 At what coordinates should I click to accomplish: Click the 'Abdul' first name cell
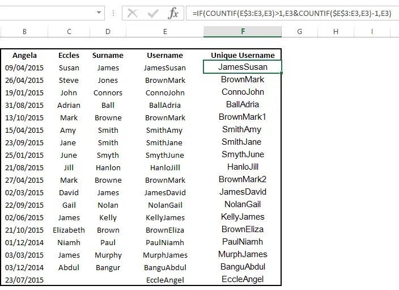[69, 267]
